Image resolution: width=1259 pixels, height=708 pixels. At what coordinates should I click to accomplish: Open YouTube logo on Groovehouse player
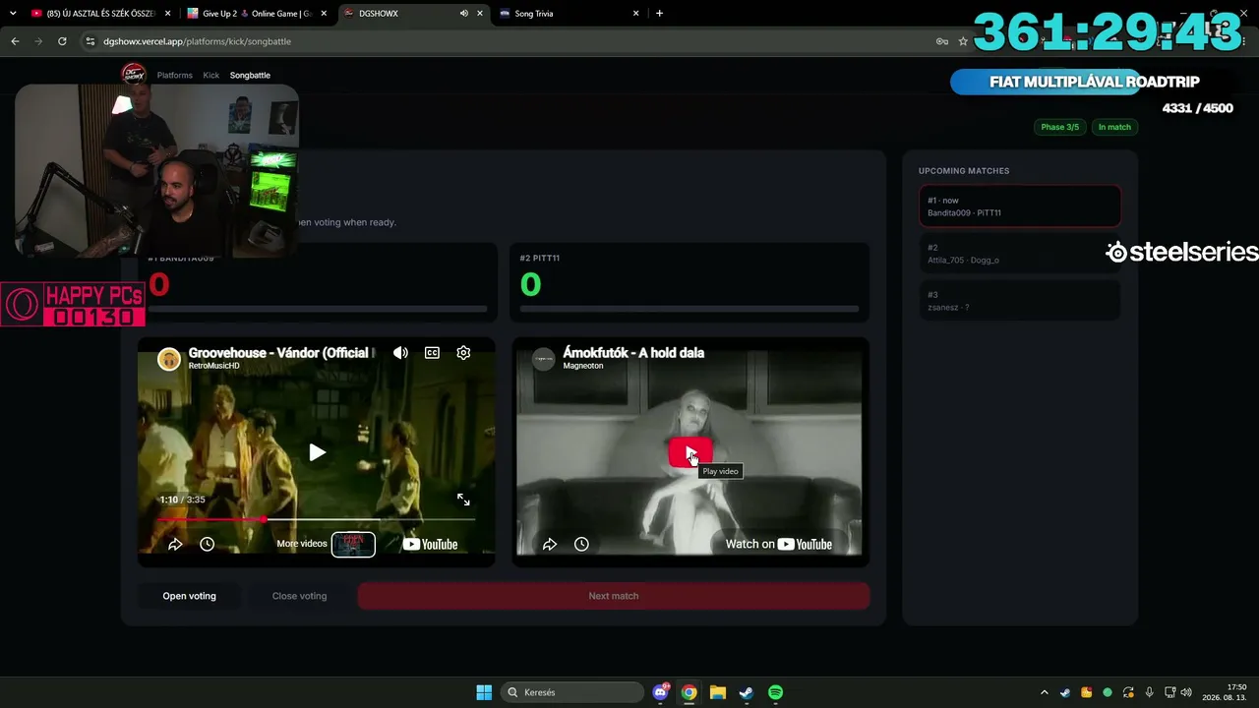click(430, 544)
